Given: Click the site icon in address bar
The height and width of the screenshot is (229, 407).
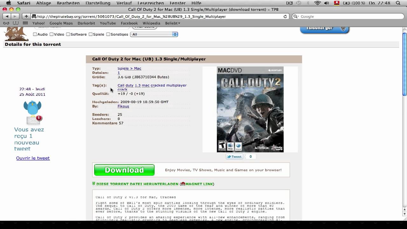Looking at the screenshot, I should tap(34, 17).
